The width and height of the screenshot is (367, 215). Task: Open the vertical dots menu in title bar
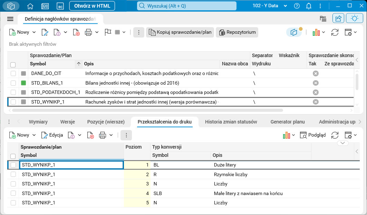(x=320, y=6)
